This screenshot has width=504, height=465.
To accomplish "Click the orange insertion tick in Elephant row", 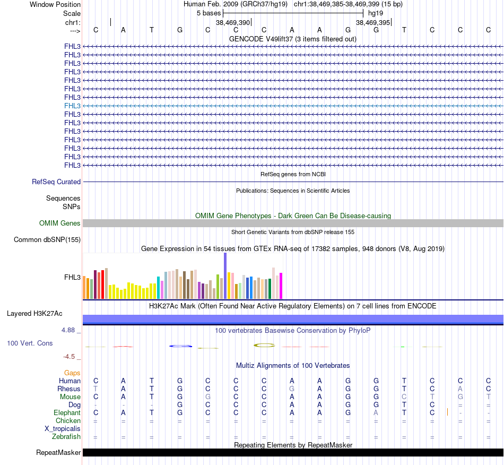I will [x=447, y=412].
